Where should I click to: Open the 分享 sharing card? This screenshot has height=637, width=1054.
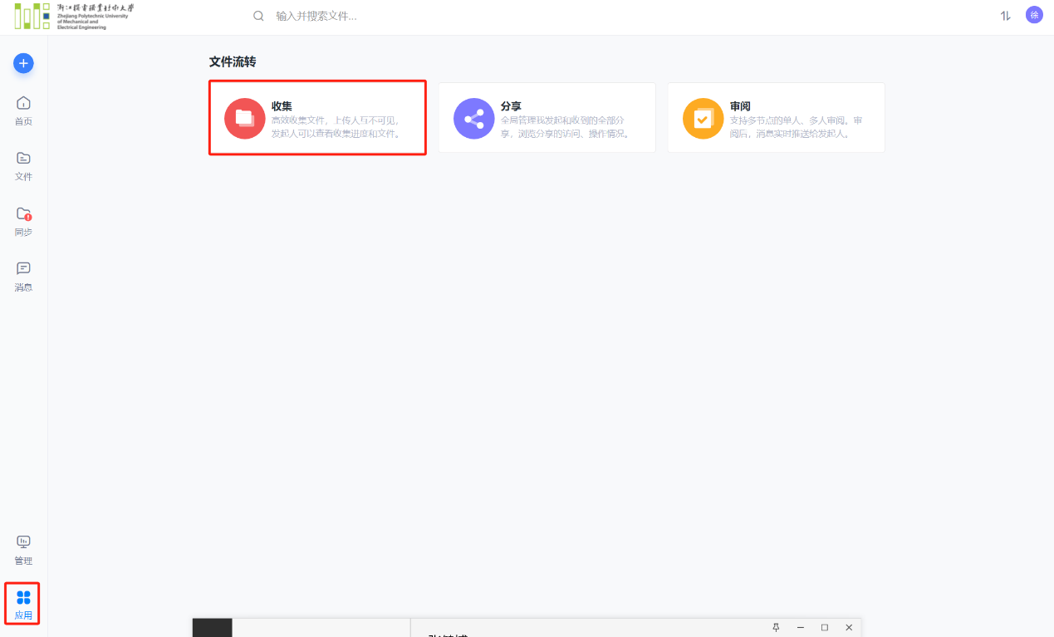[x=547, y=118]
